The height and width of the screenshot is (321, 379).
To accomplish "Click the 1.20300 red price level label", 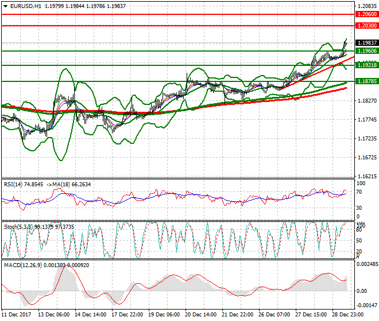I will pyautogui.click(x=367, y=26).
